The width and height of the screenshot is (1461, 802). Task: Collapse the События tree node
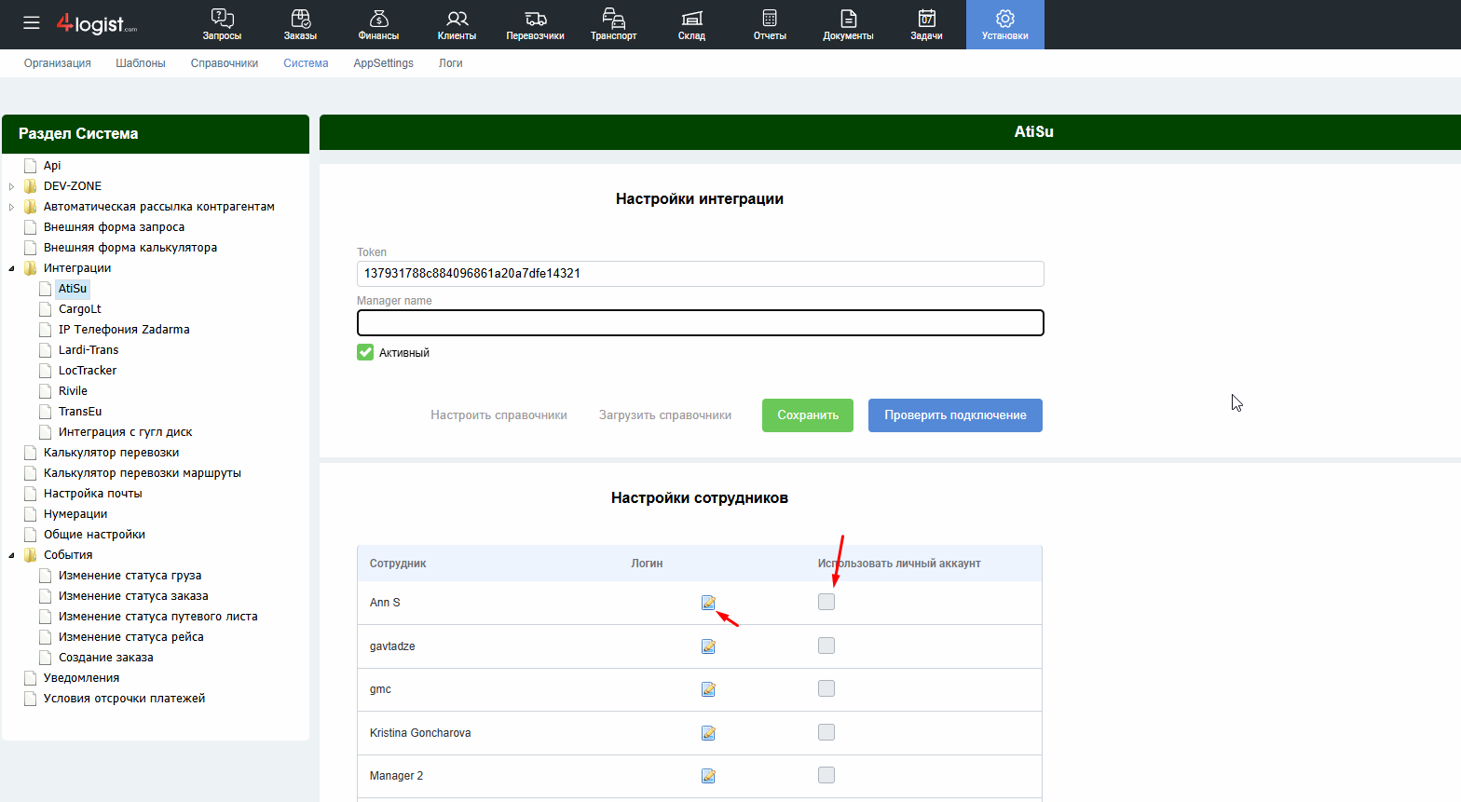[12, 555]
